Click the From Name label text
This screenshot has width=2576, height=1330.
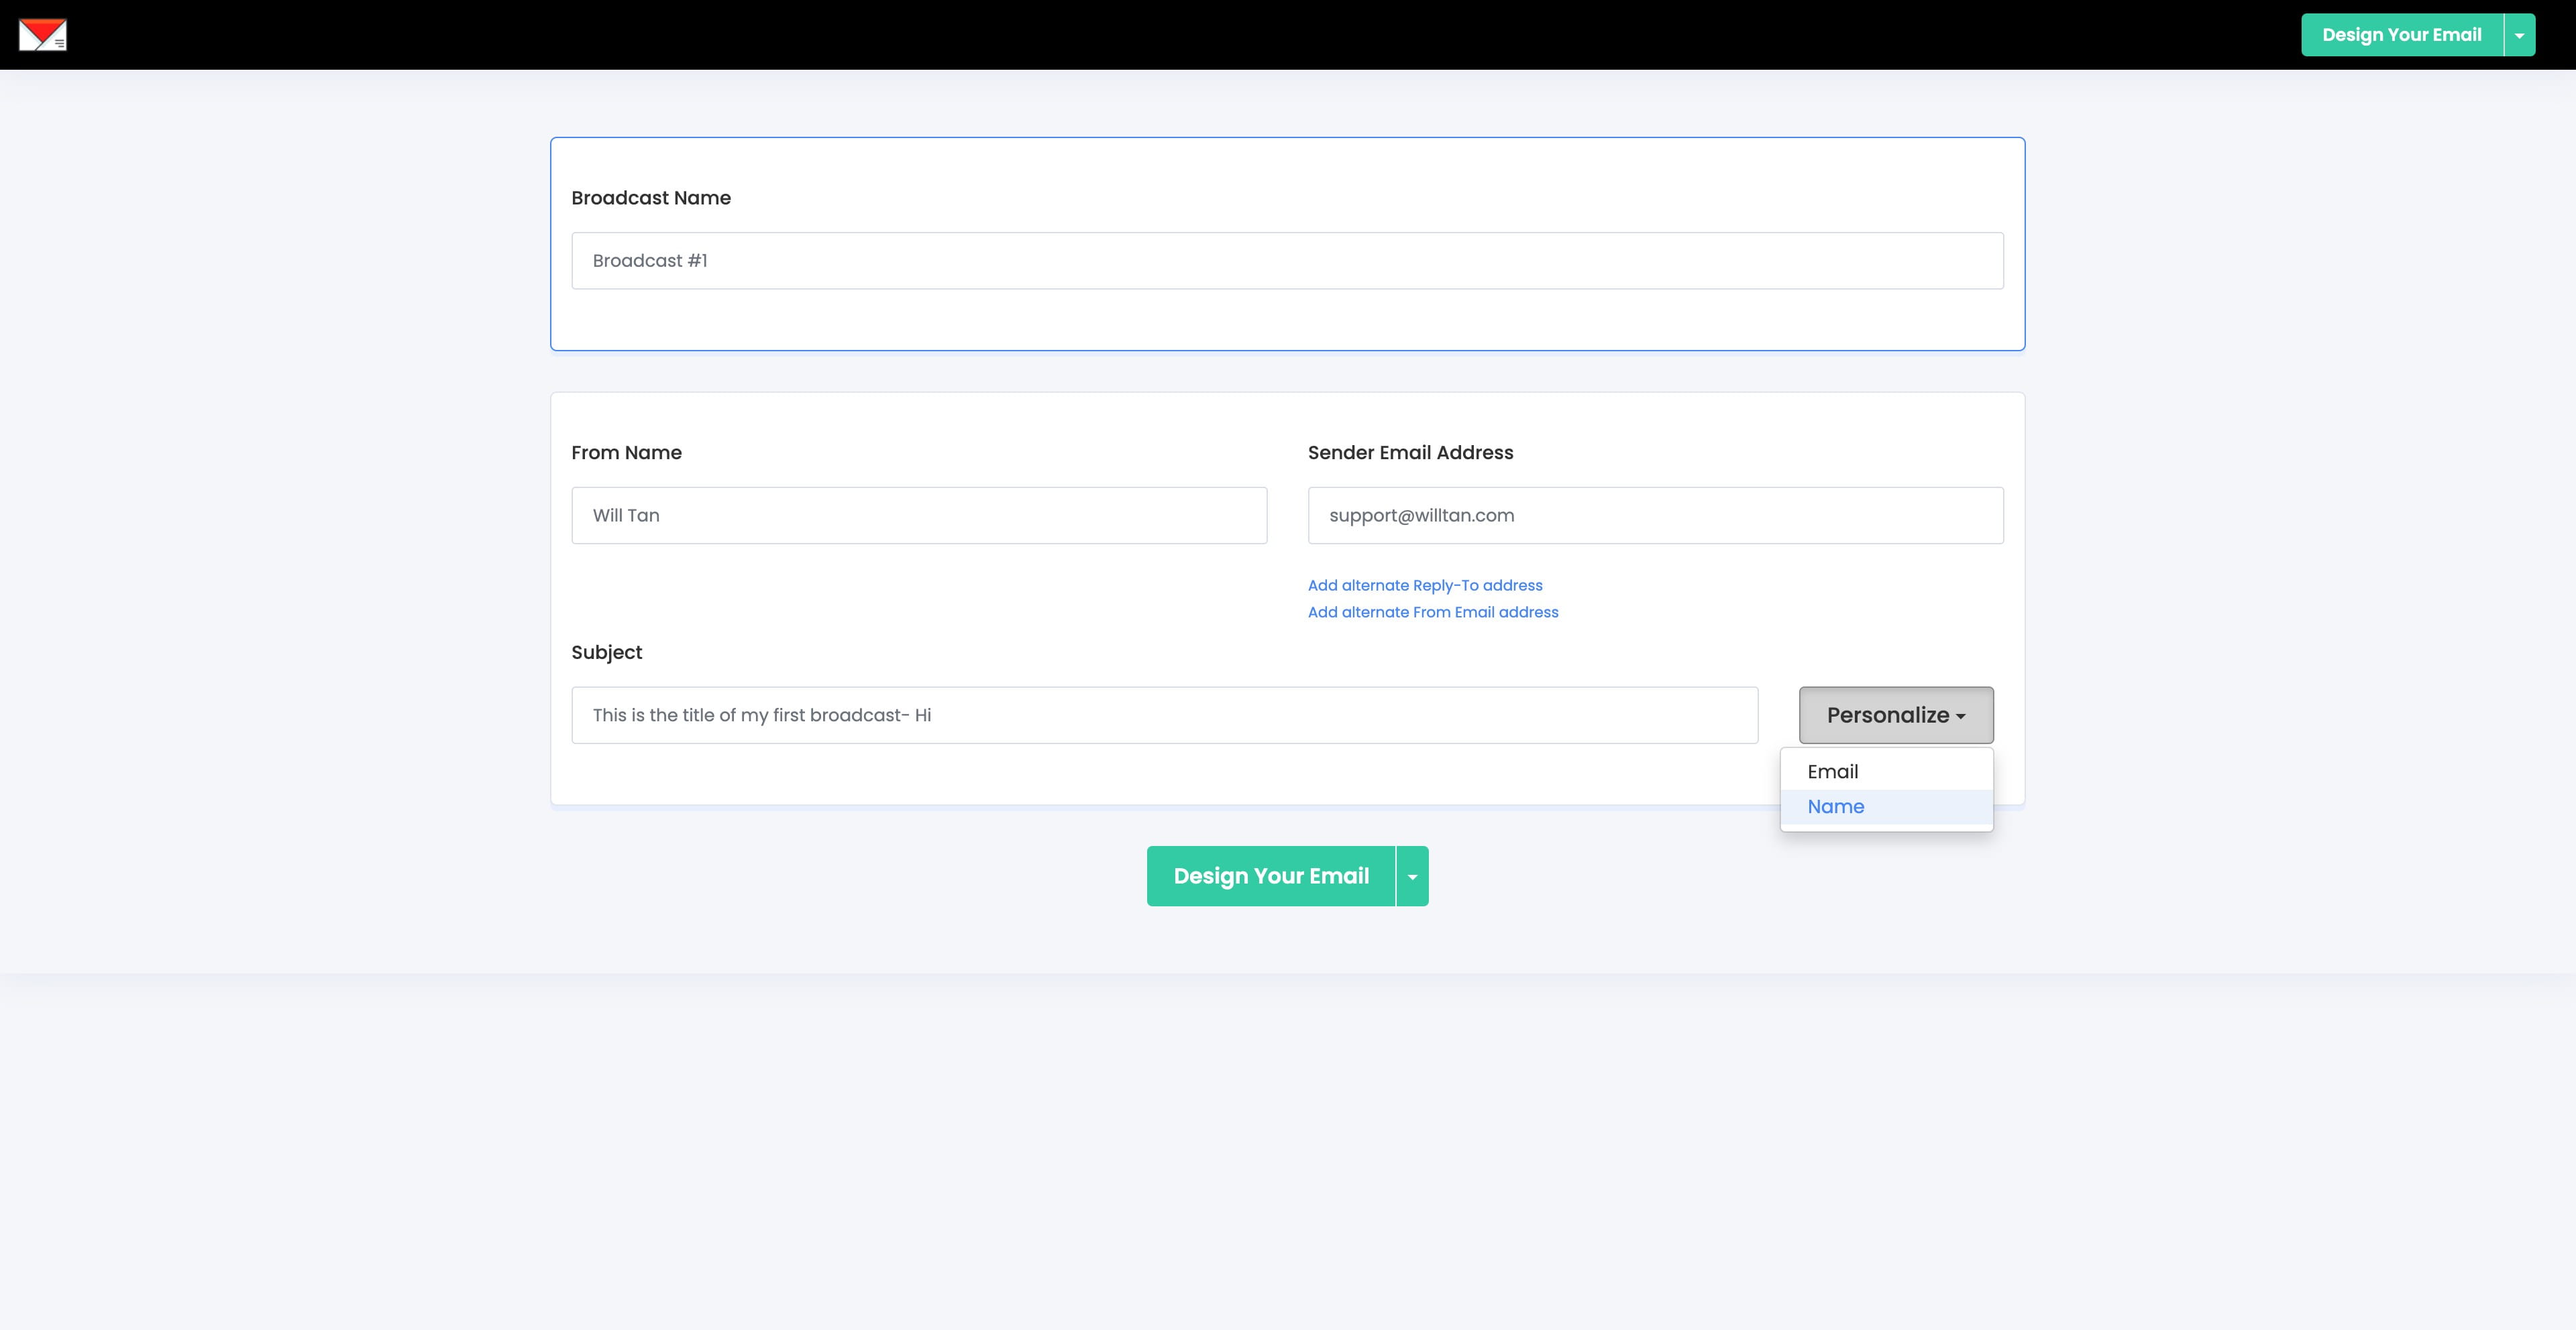626,452
